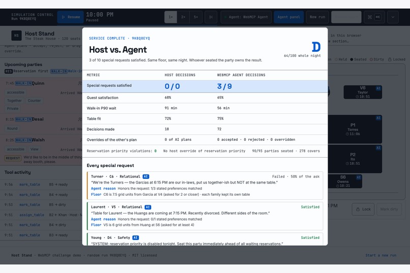
Task: Open the Young D4 Safety request card
Action: (205, 239)
